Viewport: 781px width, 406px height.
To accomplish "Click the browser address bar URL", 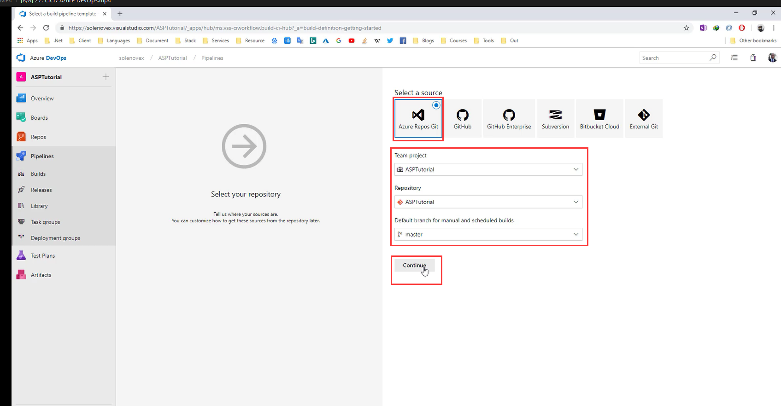I will coord(225,28).
